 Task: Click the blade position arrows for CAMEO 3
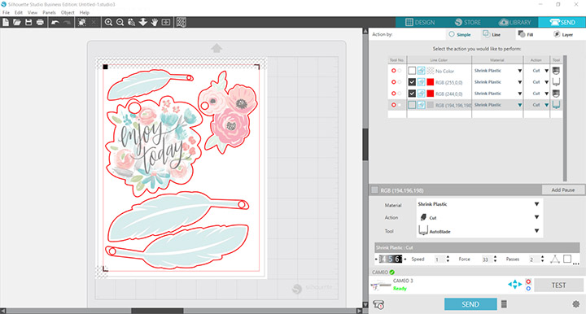click(515, 285)
